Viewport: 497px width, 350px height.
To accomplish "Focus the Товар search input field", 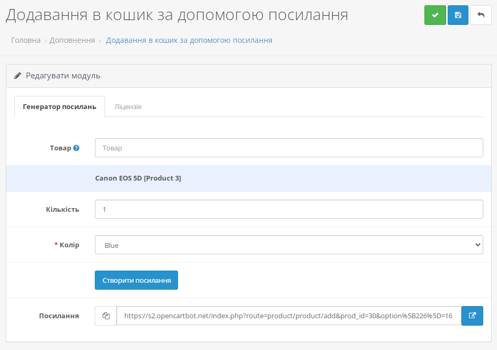I will [289, 148].
